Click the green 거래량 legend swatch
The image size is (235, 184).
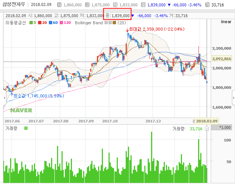coord(26,128)
